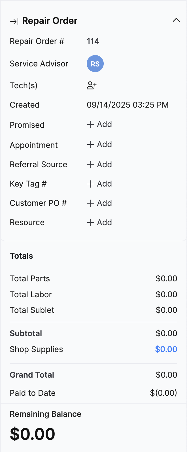
Task: Add an Appointment to the order
Action: 99,145
